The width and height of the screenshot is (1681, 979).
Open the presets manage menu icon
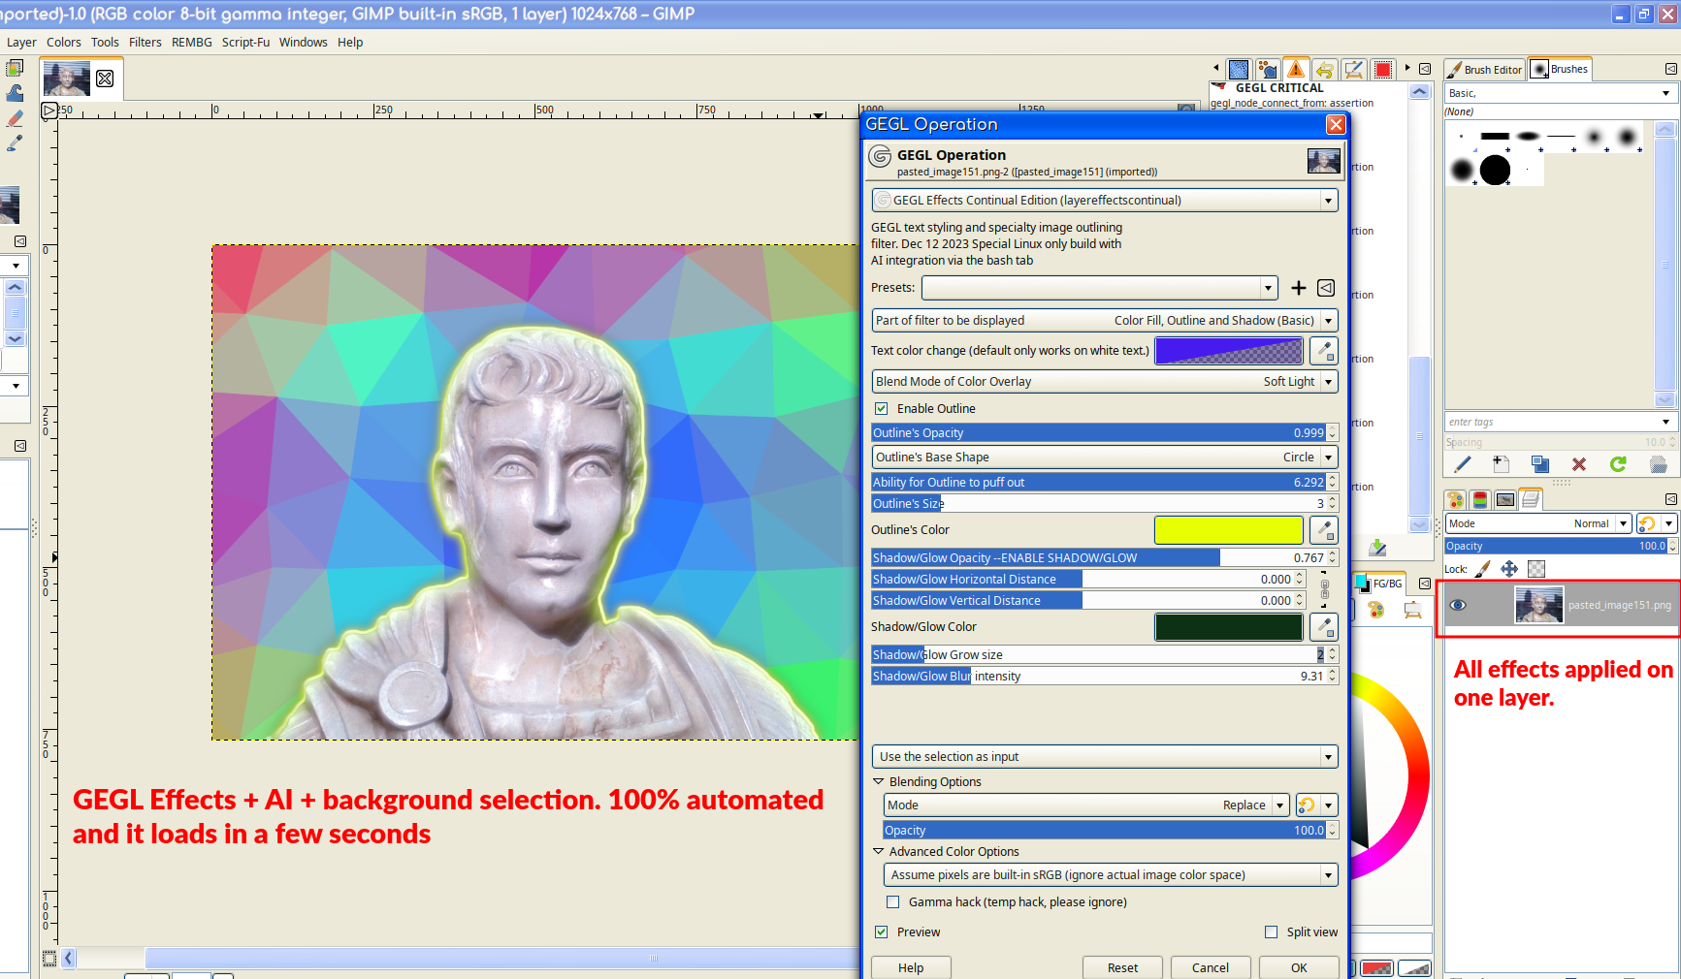[1326, 288]
